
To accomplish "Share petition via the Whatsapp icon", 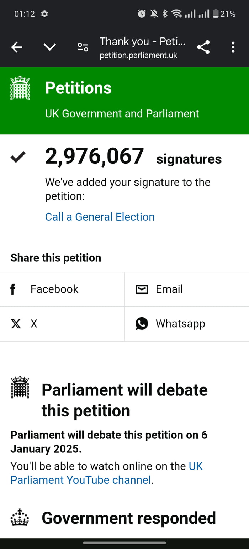I will pyautogui.click(x=142, y=324).
